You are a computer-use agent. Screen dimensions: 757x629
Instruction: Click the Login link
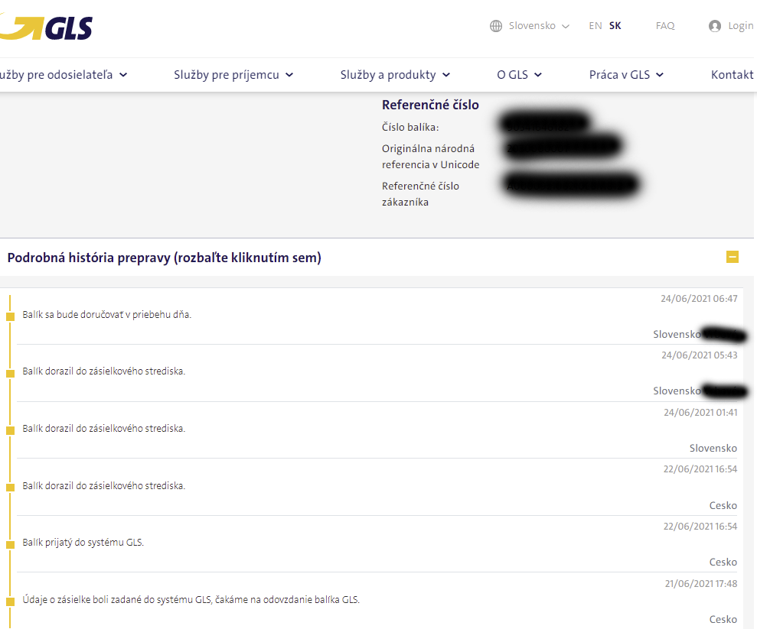(x=740, y=26)
